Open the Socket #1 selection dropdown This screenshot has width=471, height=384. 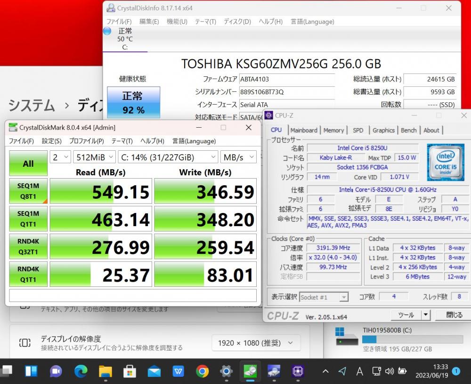[324, 297]
